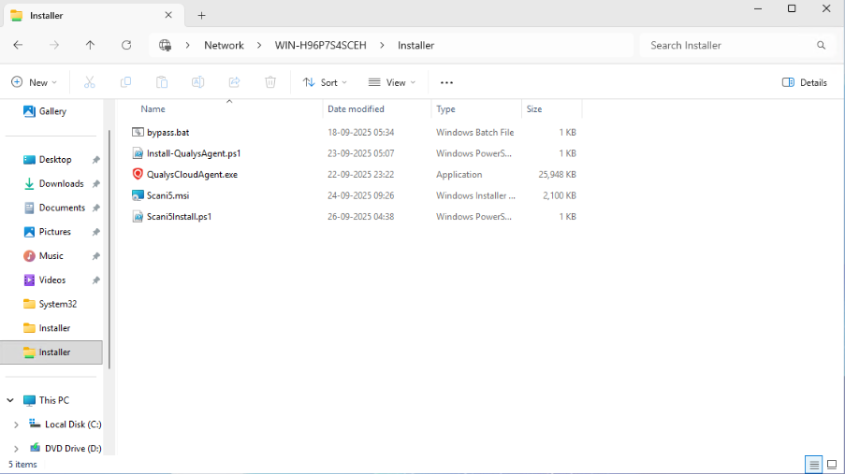Open a new tab with plus button
Image resolution: width=845 pixels, height=474 pixels.
click(x=201, y=15)
